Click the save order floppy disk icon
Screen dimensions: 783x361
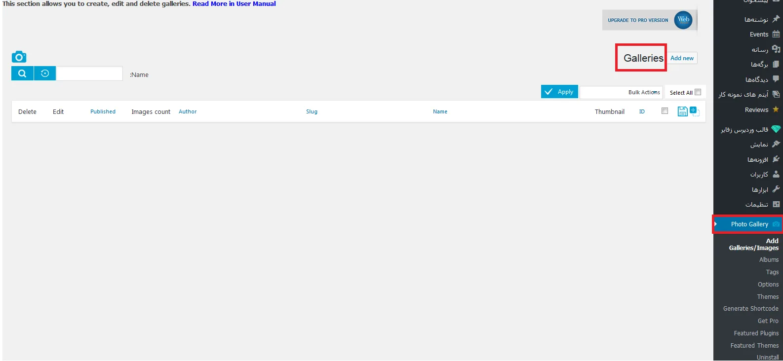682,111
